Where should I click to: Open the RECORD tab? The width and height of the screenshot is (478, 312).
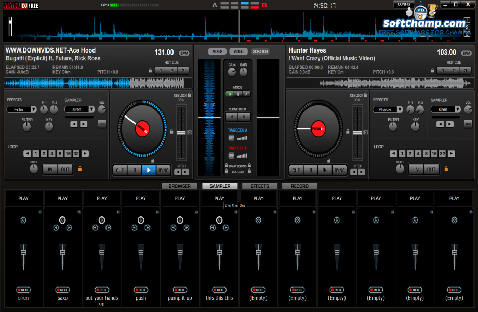pos(300,186)
